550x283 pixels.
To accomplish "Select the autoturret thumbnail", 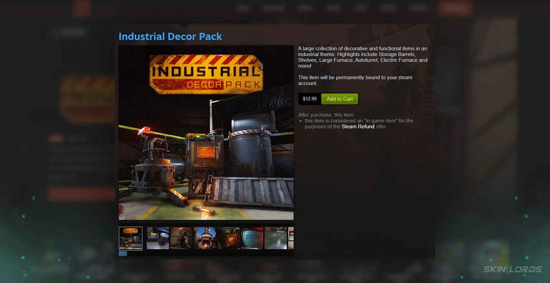I will click(x=181, y=238).
